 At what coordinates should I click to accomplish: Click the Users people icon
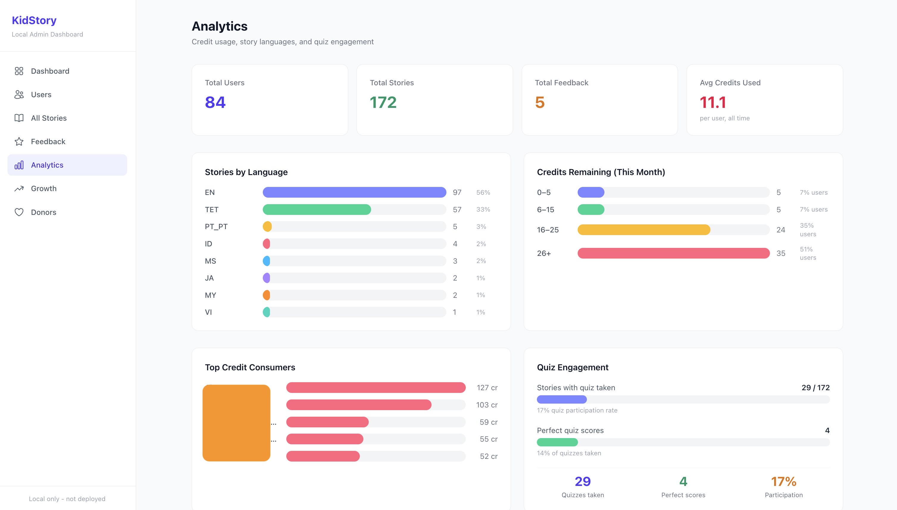19,95
